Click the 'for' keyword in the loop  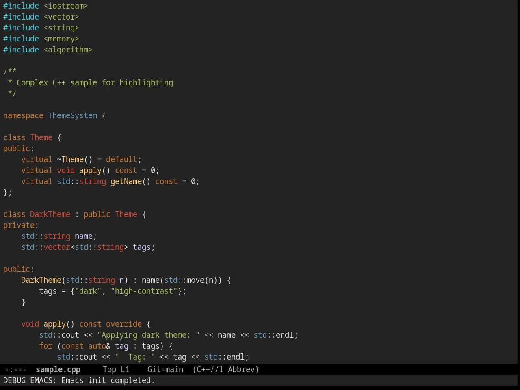(46, 346)
